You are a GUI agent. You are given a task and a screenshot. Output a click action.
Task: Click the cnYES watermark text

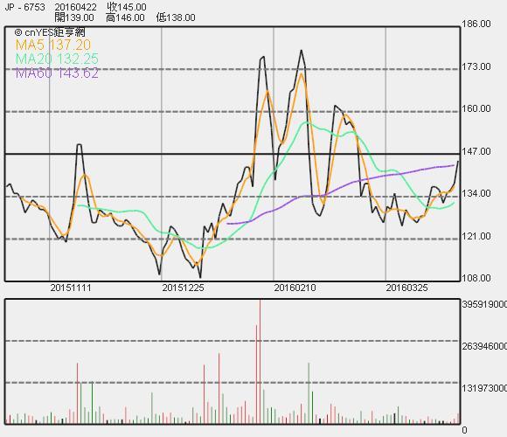[50, 32]
